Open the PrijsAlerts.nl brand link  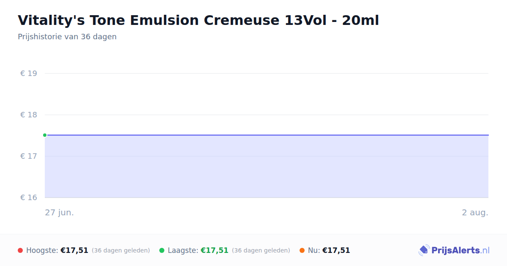pos(454,250)
